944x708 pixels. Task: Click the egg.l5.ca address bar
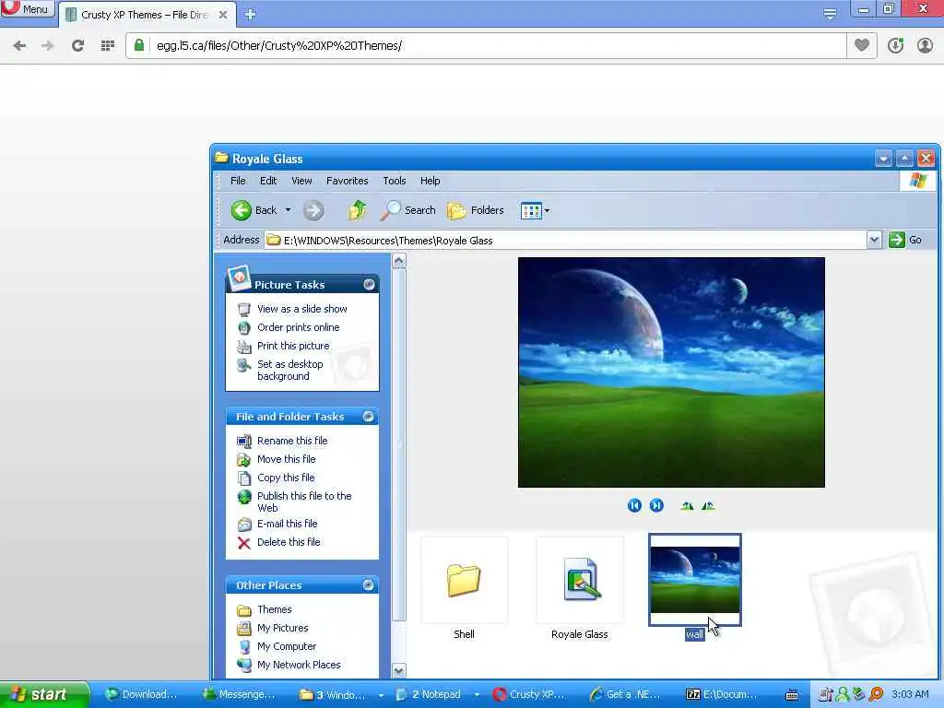[x=485, y=46]
